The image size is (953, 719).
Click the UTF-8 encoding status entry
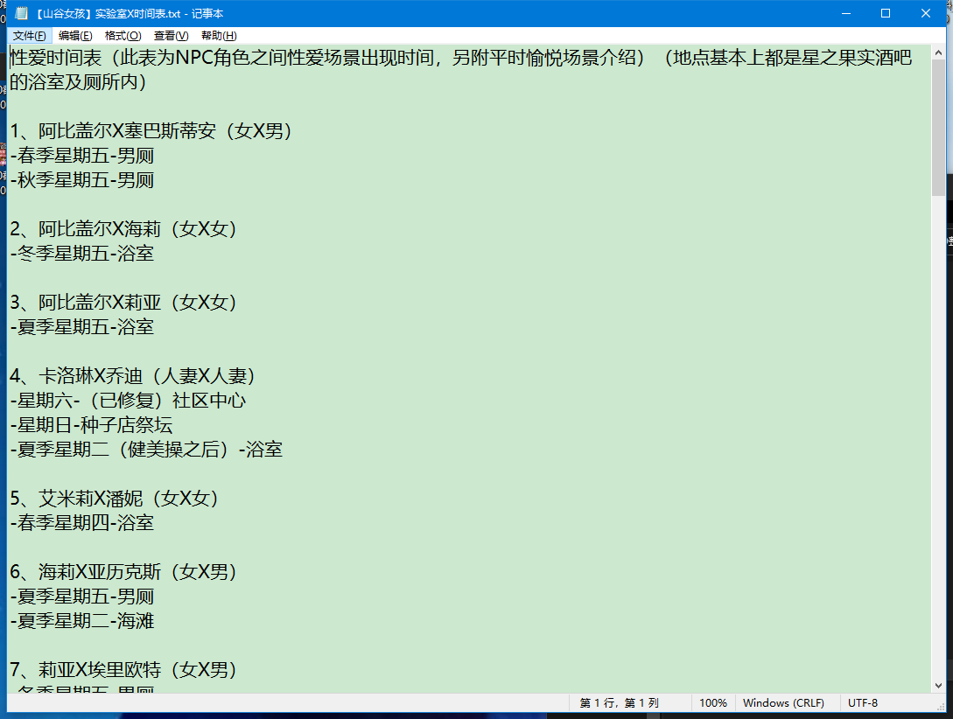[863, 702]
